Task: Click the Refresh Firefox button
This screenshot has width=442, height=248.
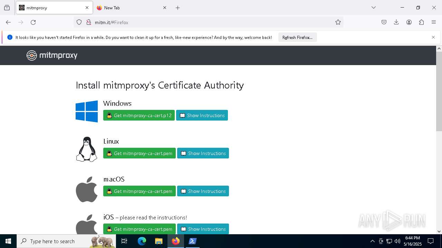Action: point(297,37)
